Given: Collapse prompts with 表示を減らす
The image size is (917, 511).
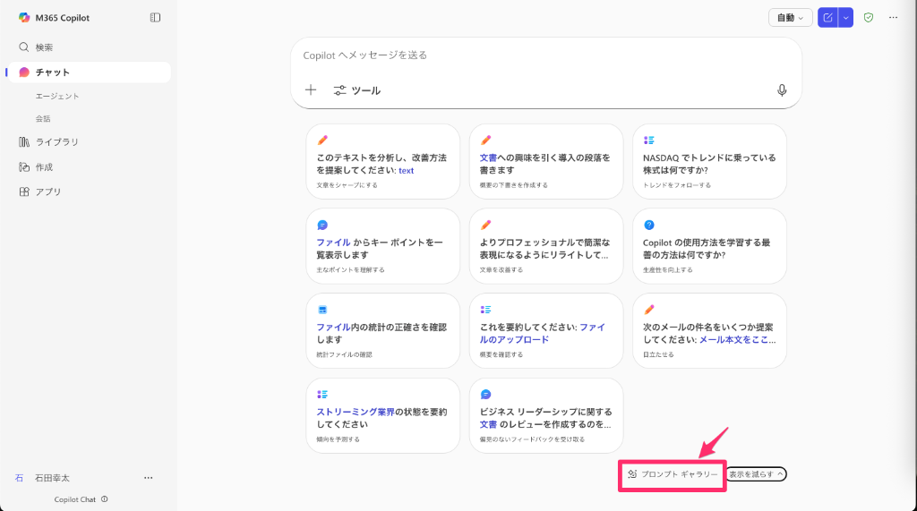Looking at the screenshot, I should click(x=756, y=474).
